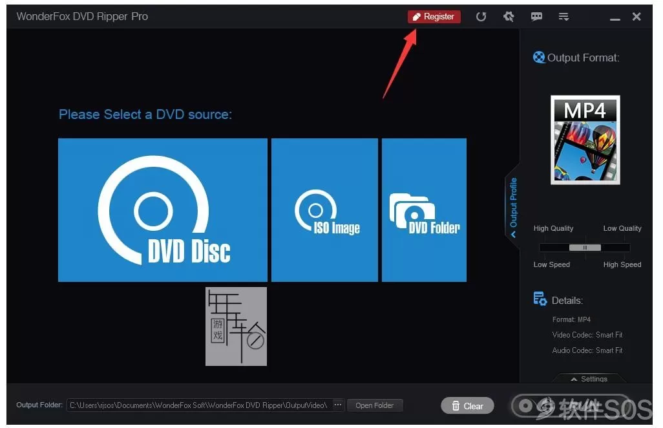Choose ISO Image as the source
Viewport: 663px width, 428px height.
(x=324, y=209)
